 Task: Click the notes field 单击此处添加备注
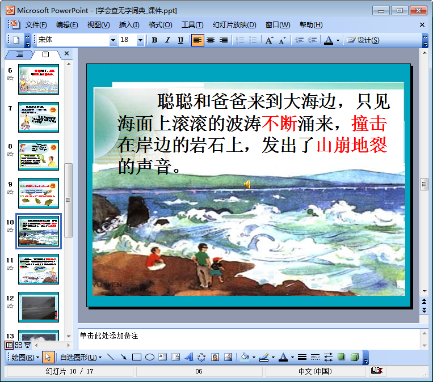(249, 339)
